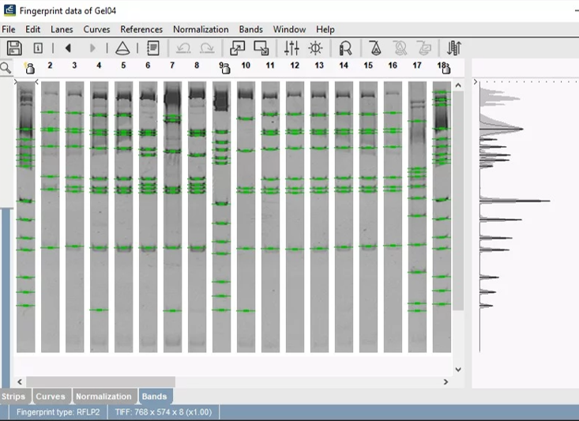Select lane number 7 header

pos(172,66)
